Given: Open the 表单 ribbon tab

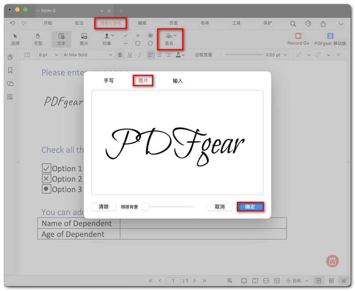Looking at the screenshot, I should click(205, 23).
